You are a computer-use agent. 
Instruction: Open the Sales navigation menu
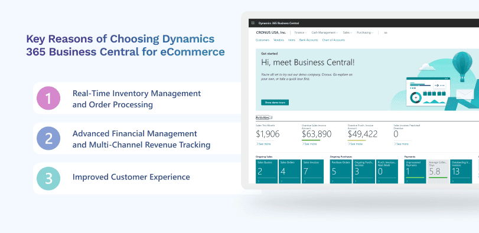347,32
